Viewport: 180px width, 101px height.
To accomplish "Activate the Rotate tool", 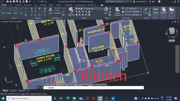I will tap(36, 9).
